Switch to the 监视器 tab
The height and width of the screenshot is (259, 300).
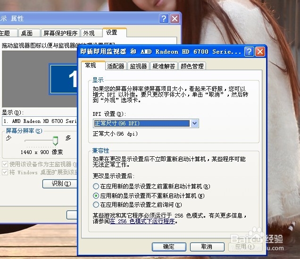[x=138, y=66]
